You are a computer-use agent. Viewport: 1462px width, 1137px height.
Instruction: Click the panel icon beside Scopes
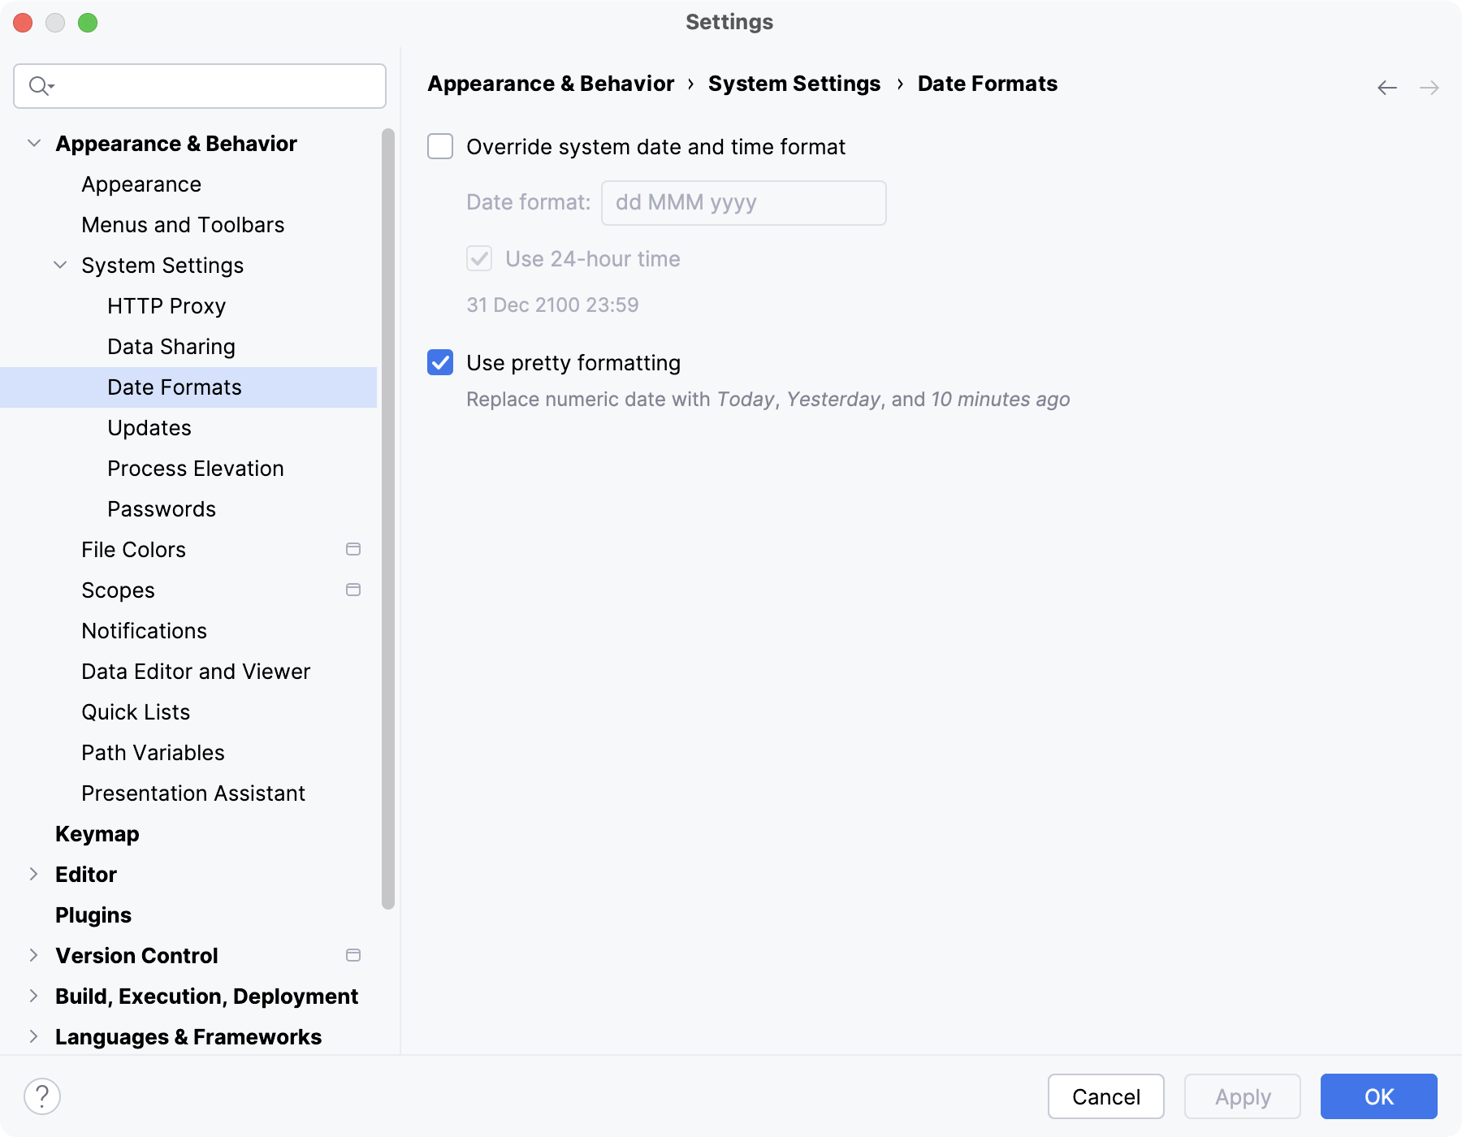[353, 590]
